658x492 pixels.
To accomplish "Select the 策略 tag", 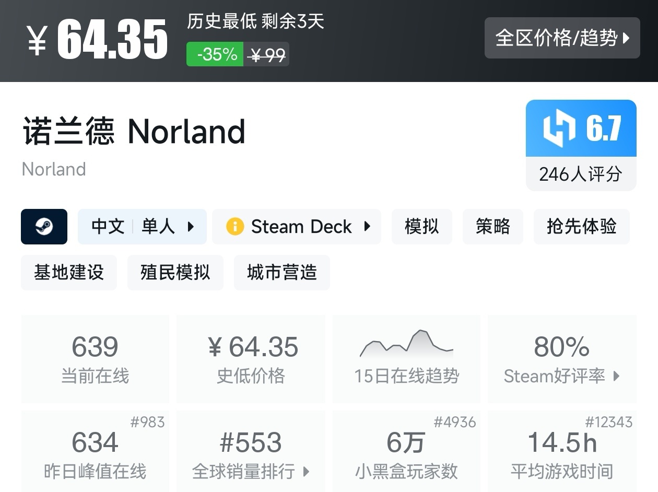I will (x=492, y=226).
